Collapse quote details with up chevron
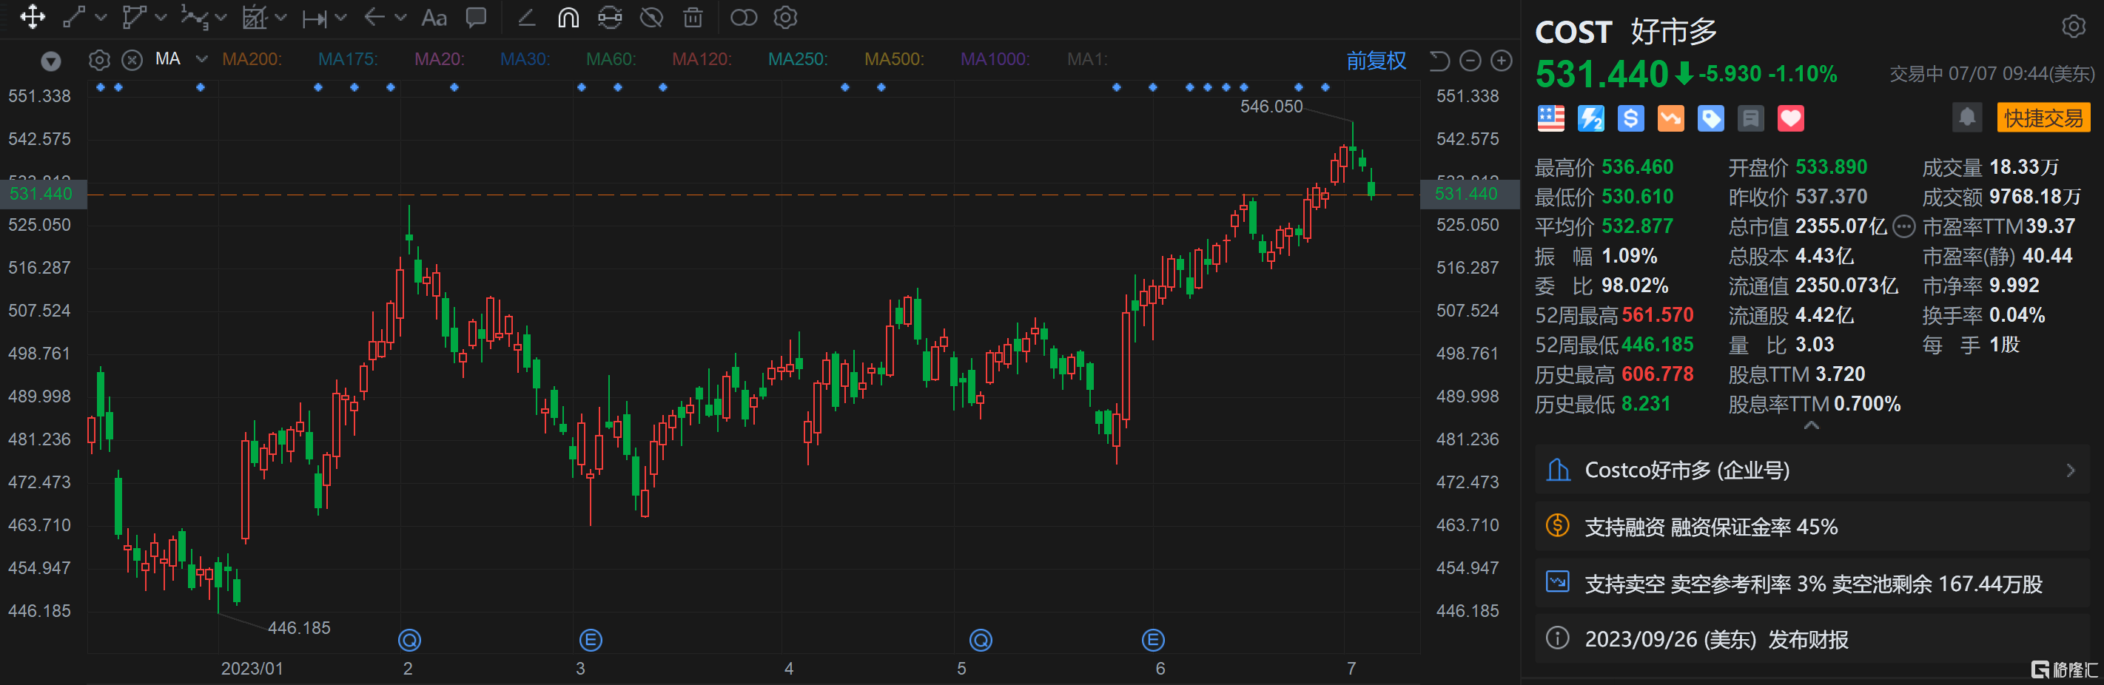This screenshot has height=685, width=2104. pyautogui.click(x=1811, y=425)
